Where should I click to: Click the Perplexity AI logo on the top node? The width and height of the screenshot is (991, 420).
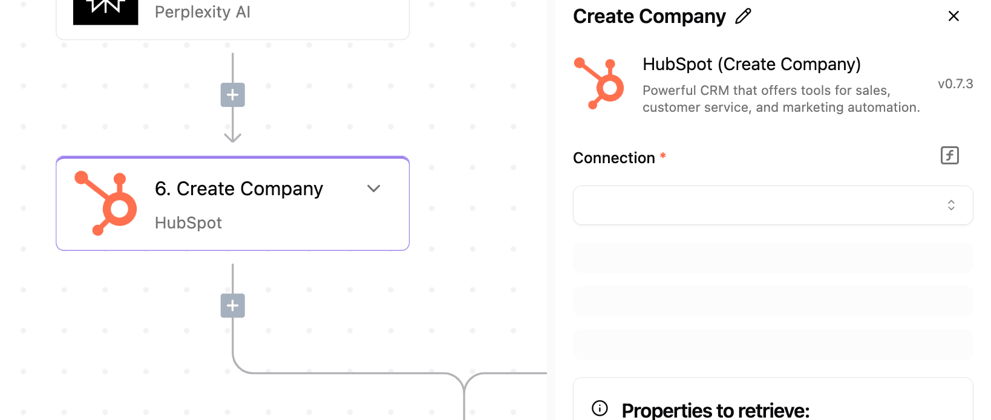(106, 11)
